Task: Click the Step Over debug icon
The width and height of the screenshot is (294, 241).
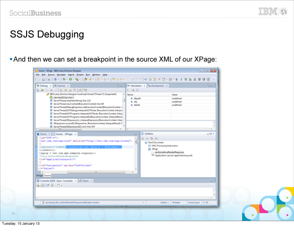Action: (66, 90)
